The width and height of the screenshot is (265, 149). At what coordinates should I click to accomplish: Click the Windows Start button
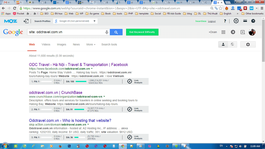[5, 146]
